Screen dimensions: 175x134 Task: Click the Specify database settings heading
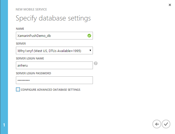coord(53,18)
